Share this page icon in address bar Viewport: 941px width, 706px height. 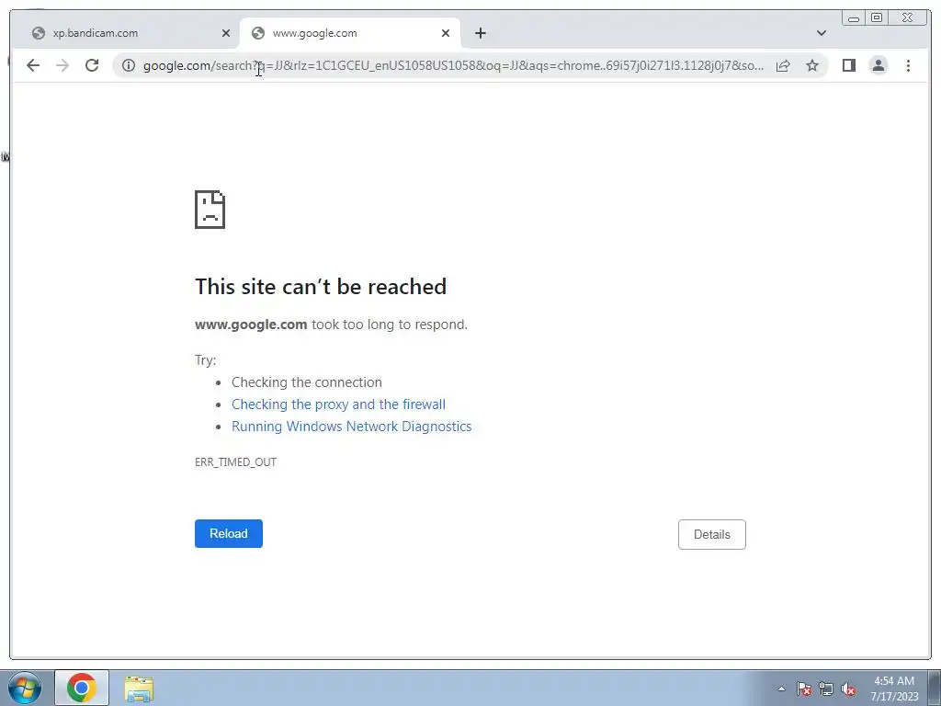[x=783, y=65]
